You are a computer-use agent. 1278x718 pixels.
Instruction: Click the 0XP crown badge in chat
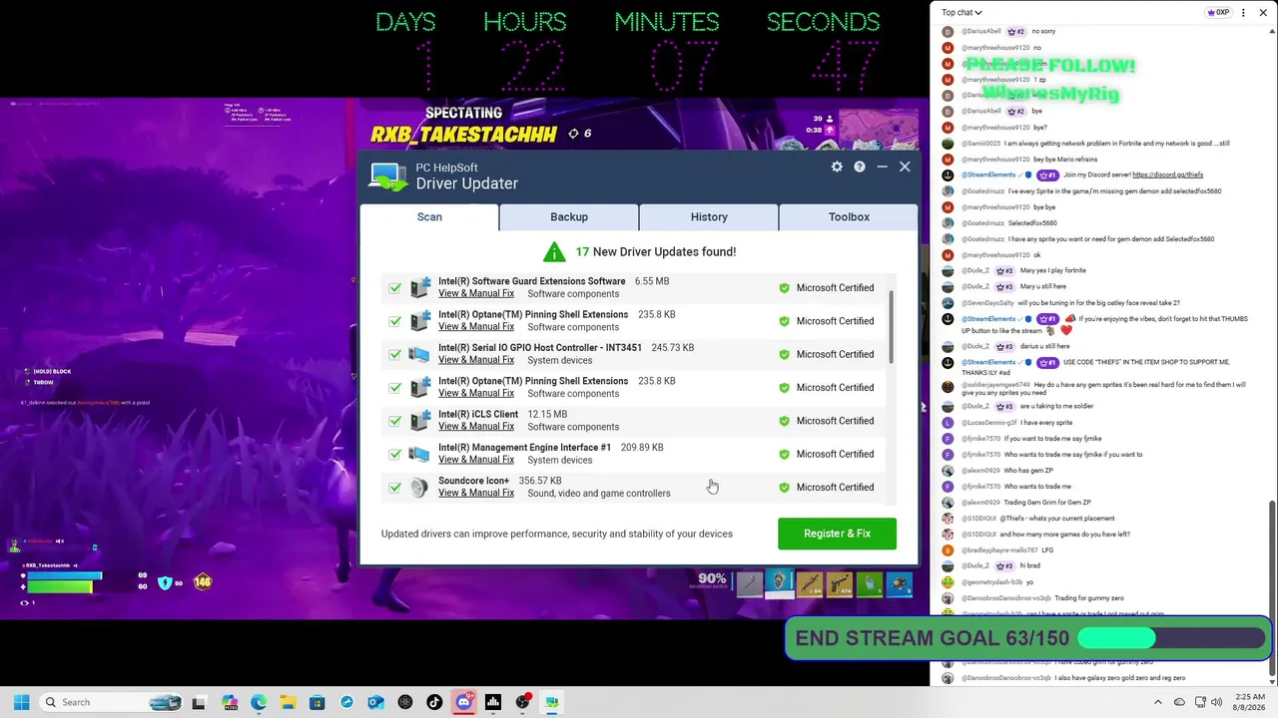[x=1218, y=13]
